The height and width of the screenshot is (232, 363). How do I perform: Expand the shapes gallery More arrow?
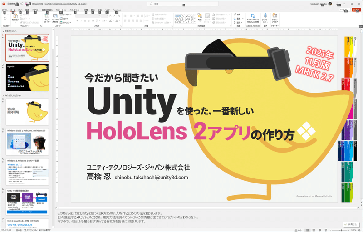195,22
